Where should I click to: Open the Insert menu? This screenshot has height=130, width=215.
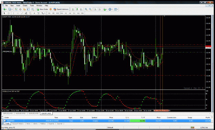(x=18, y=5)
